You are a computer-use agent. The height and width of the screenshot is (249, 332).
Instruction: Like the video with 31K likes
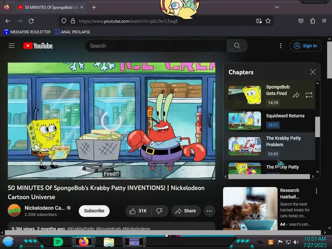point(138,211)
